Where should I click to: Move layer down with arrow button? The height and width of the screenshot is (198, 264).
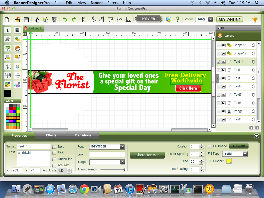point(257,128)
